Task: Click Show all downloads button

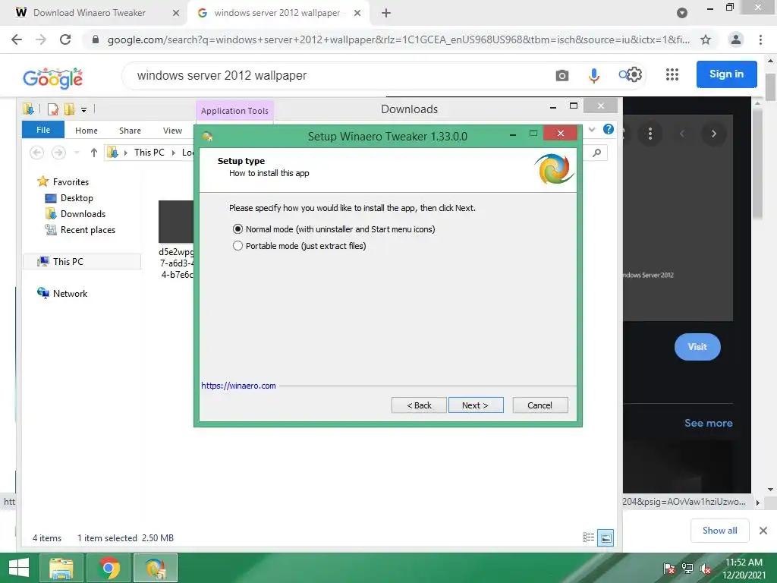Action: coord(719,531)
